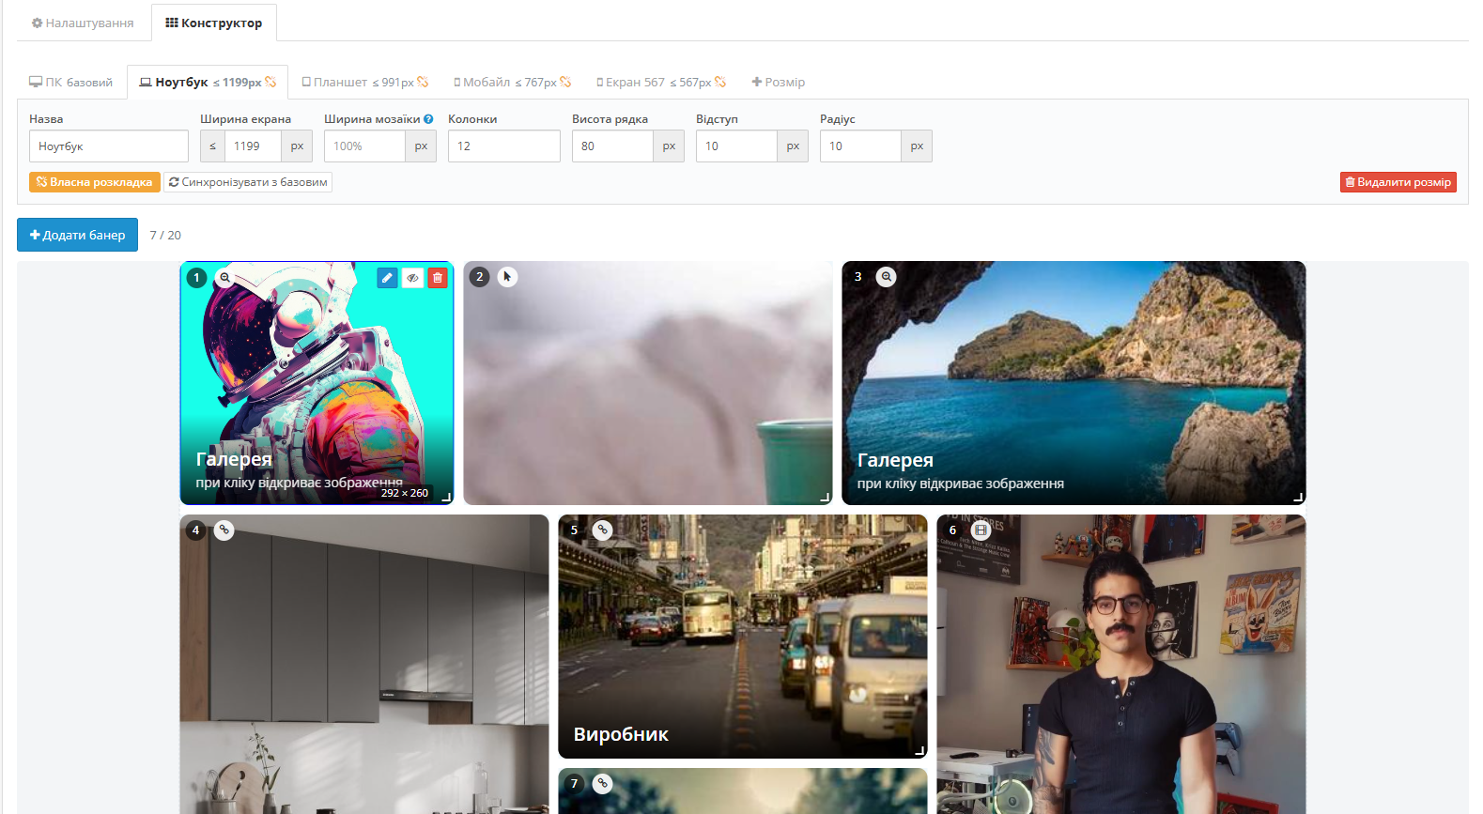Click the Ширина мозаїки 100% field
Image resolution: width=1483 pixels, height=814 pixels.
point(364,146)
